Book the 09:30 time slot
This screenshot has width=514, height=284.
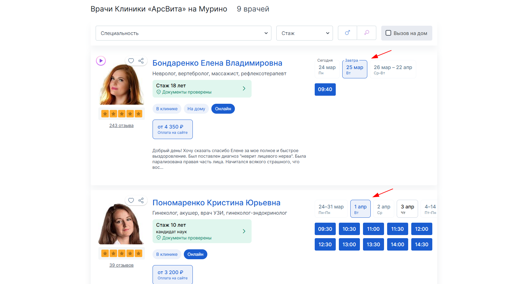(x=325, y=229)
